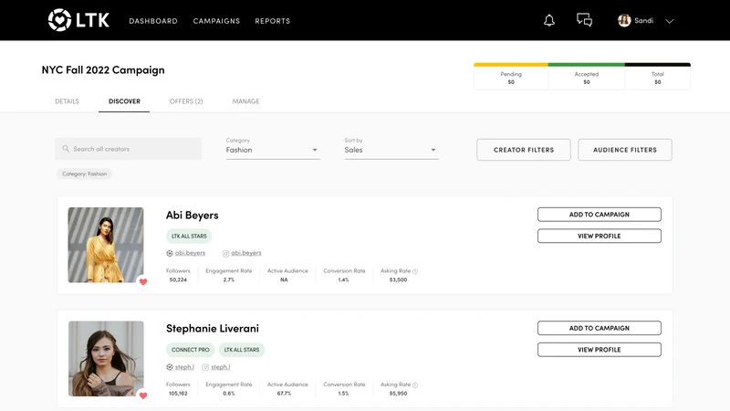Image resolution: width=730 pixels, height=411 pixels.
Task: Open Creator Filters
Action: pyautogui.click(x=524, y=150)
